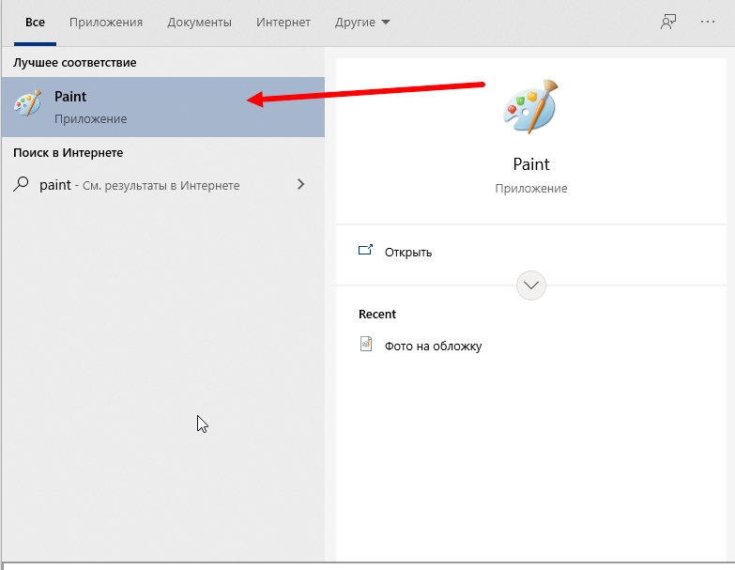Click the feedback person icon
This screenshot has height=570, width=735.
pos(668,22)
